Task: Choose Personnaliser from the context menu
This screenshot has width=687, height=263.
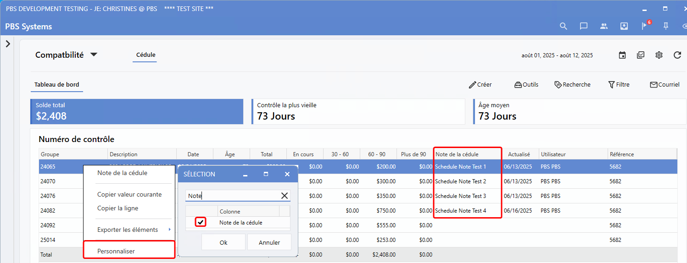Action: pos(116,251)
